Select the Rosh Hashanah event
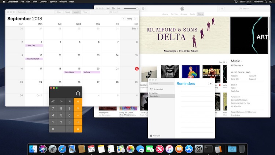 (34, 59)
